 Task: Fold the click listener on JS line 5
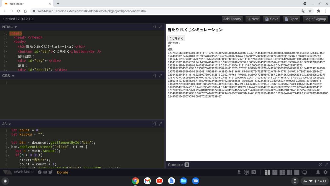pyautogui.click(x=8, y=147)
